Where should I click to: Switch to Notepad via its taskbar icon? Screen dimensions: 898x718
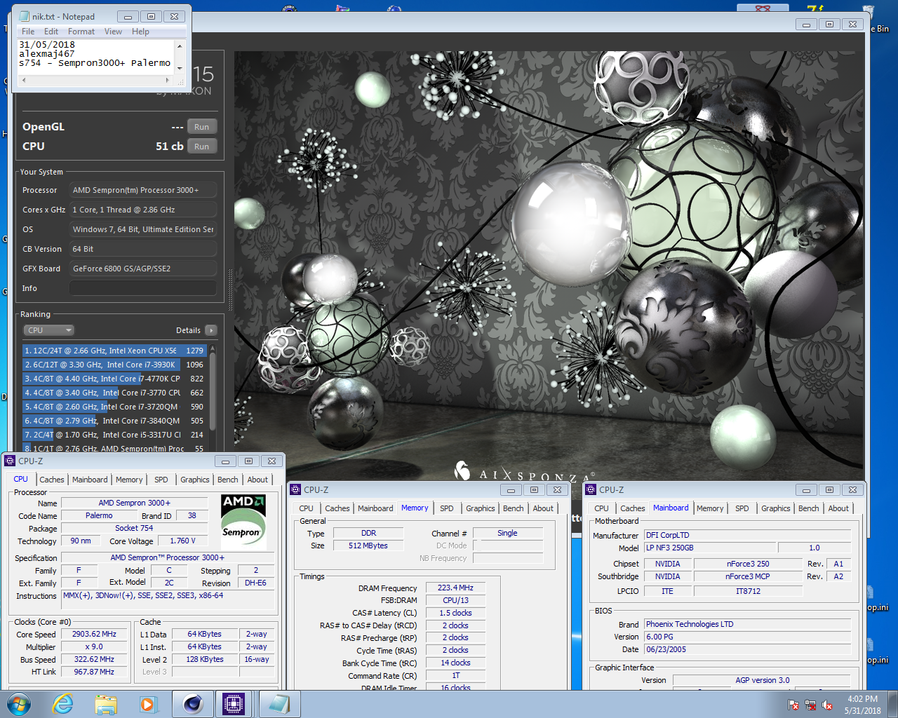pyautogui.click(x=279, y=704)
